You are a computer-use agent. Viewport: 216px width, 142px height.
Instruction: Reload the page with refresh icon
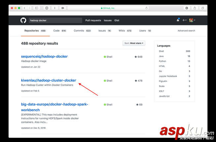[x=147, y=8]
